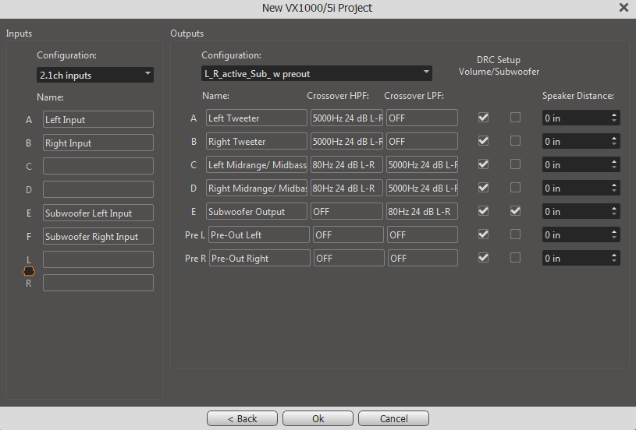
Task: Edit output A name Left Tweeter
Action: (256, 118)
